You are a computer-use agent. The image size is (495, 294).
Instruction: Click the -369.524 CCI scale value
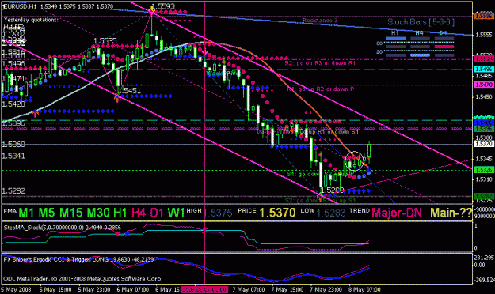click(x=483, y=280)
